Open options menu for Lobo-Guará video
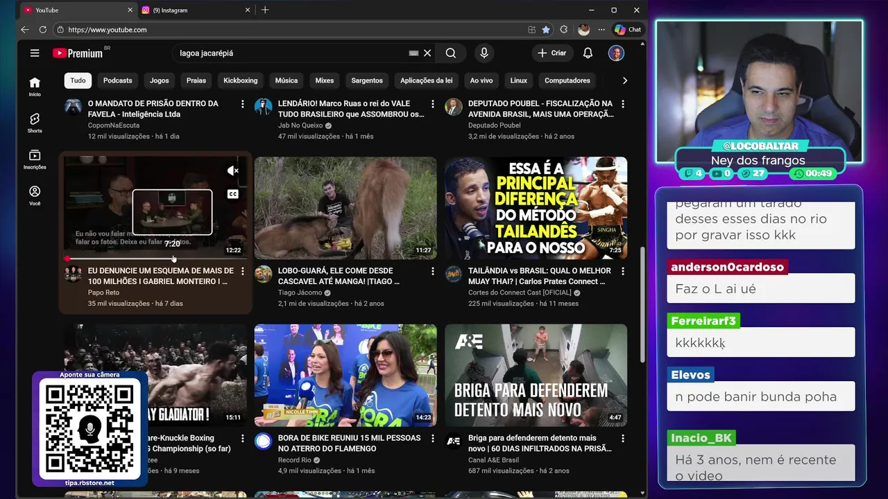888x499 pixels. tap(432, 271)
